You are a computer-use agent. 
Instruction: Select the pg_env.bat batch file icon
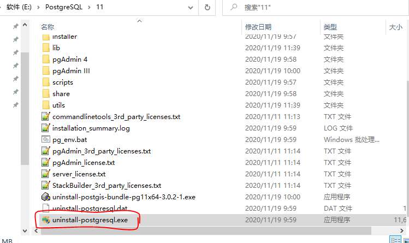point(46,139)
